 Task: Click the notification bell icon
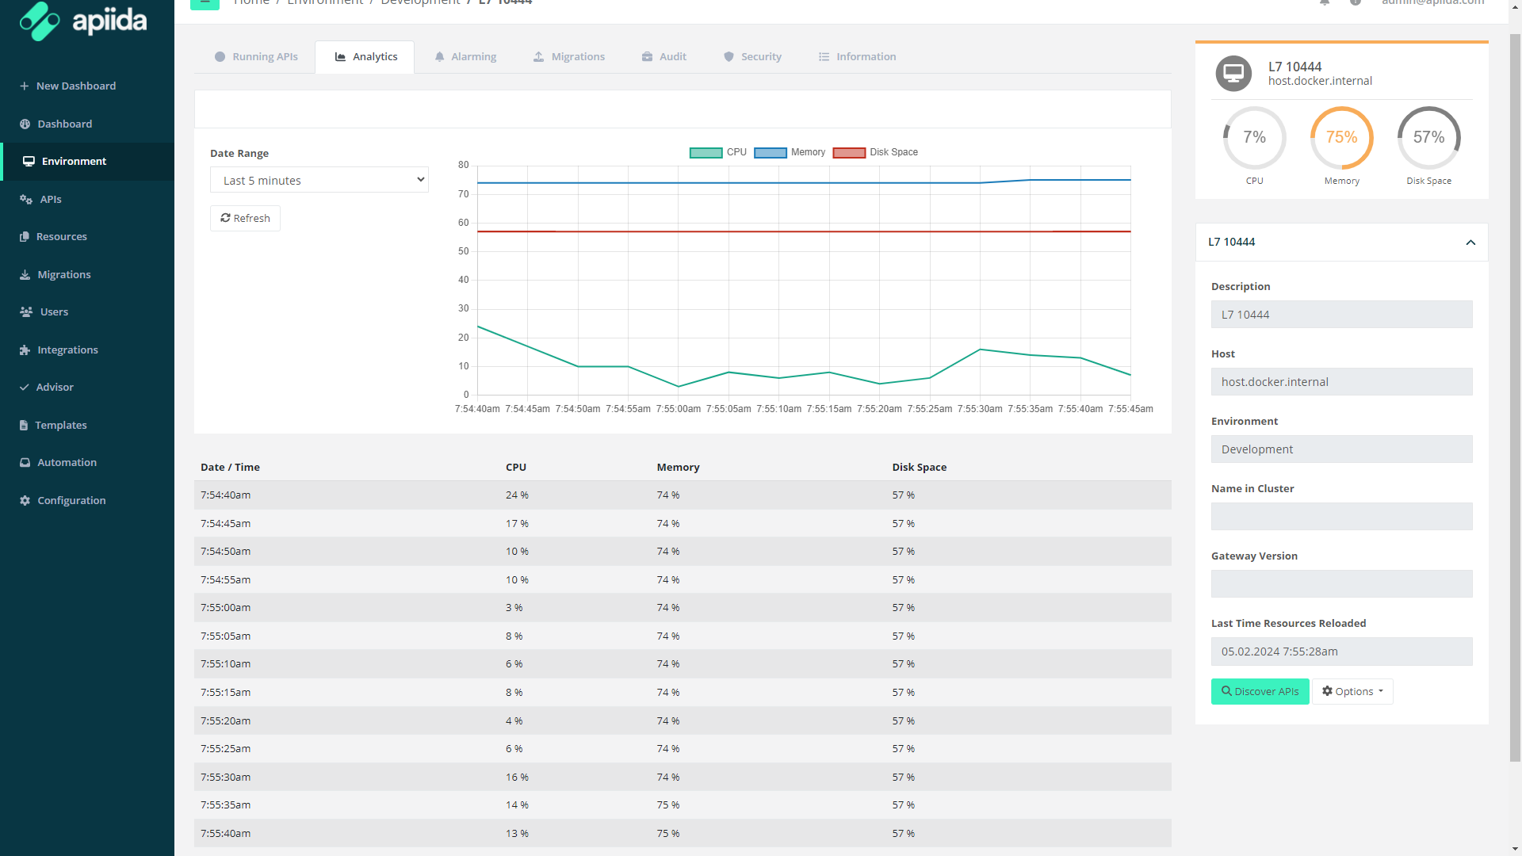tap(1324, 3)
